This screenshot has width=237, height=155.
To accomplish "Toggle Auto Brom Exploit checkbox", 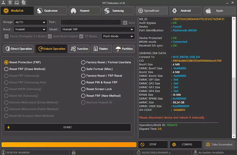I will click(x=50, y=36).
